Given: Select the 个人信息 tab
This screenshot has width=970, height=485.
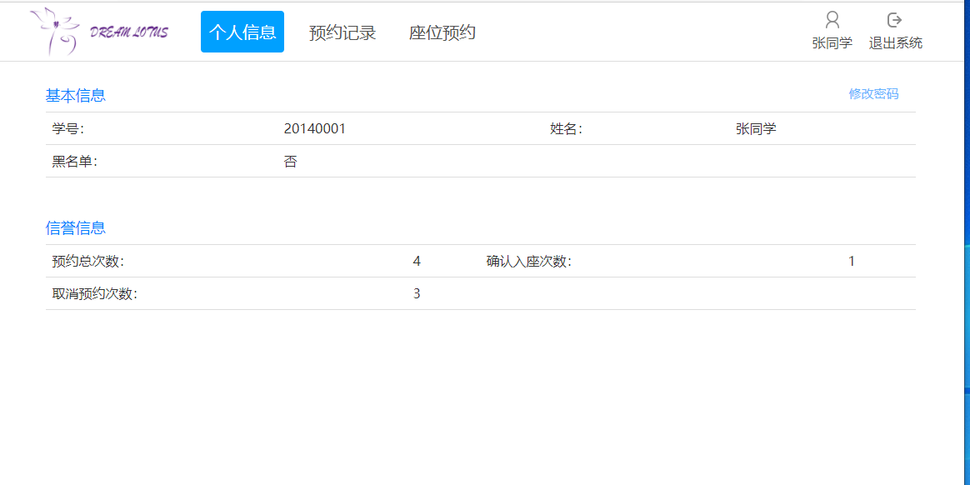Looking at the screenshot, I should tap(242, 31).
